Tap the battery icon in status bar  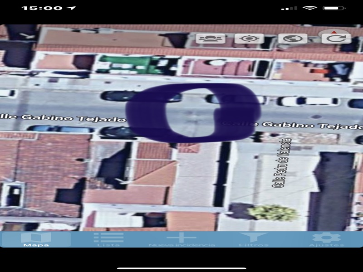[334, 8]
